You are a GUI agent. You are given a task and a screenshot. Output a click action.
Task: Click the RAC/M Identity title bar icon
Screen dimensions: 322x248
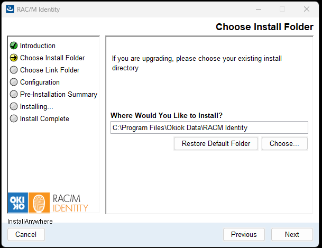[10, 9]
